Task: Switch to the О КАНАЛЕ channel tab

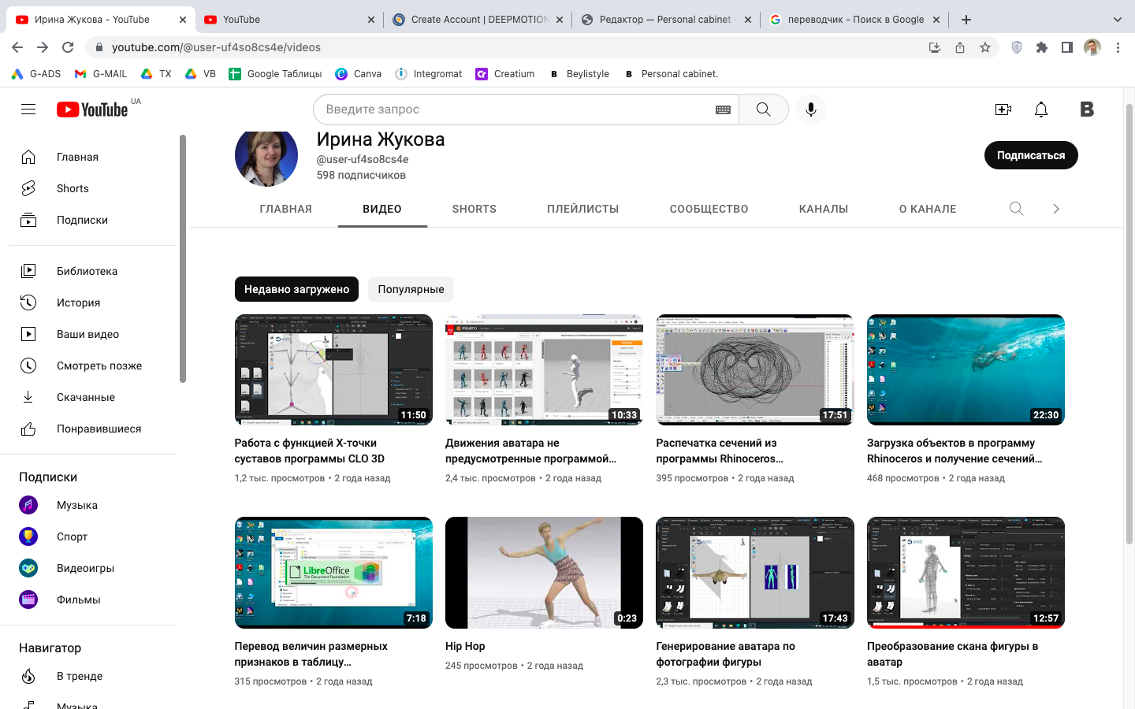Action: (x=928, y=209)
